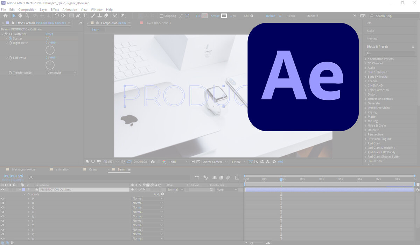The width and height of the screenshot is (420, 245).
Task: Hide the PRODUCTION Outlines layer eye
Action: (x=3, y=189)
